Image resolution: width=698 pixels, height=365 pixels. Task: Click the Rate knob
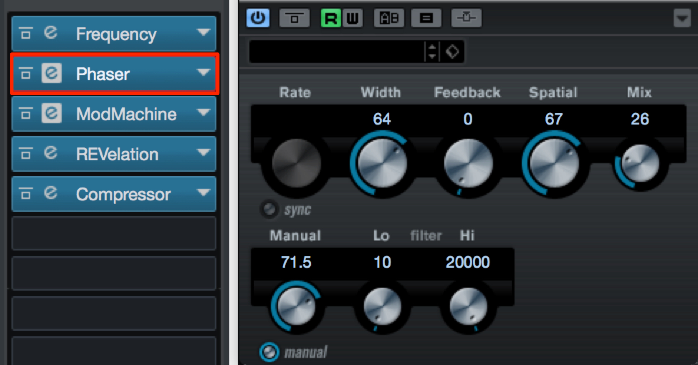[x=296, y=164]
